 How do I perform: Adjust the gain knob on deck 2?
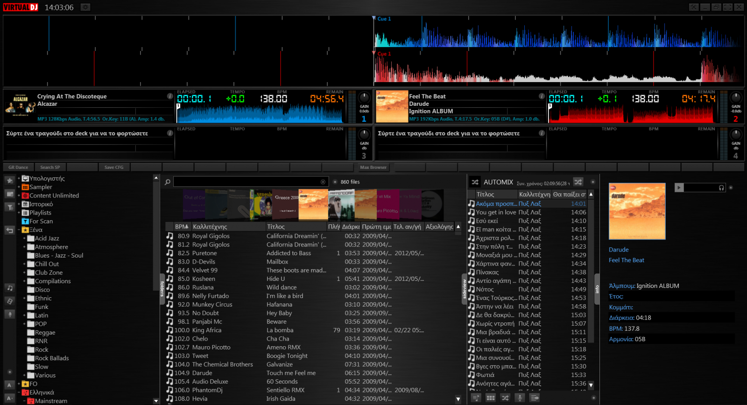click(736, 98)
